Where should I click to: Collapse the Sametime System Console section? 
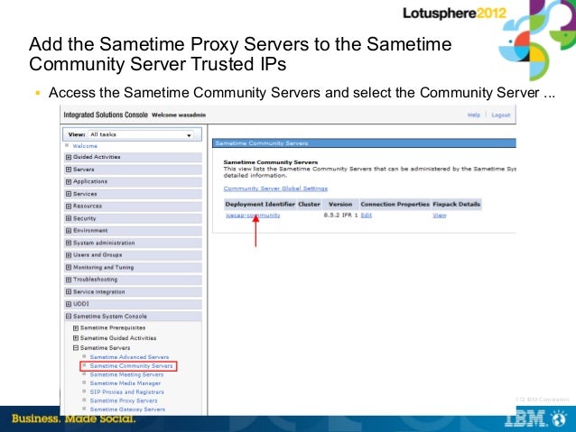69,316
